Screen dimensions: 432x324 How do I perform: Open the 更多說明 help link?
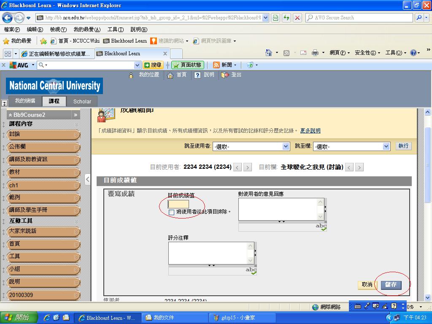point(310,131)
